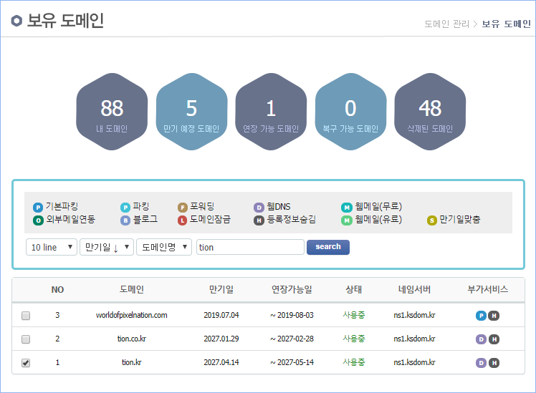Click the cyan P icon for 파킹
Viewport: 536px width, 393px height.
tap(125, 208)
